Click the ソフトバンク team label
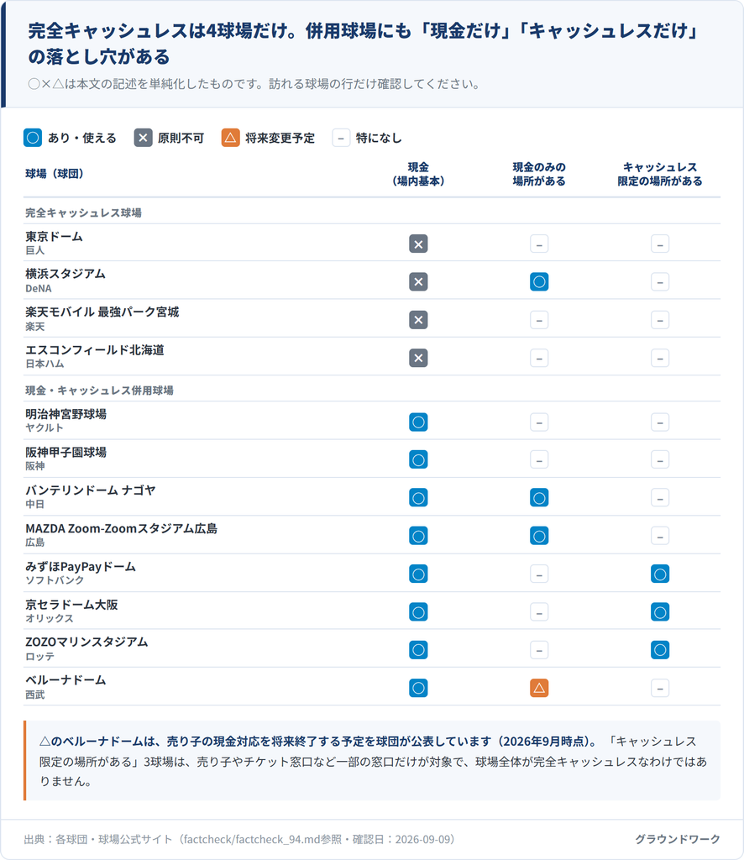Screen dimensions: 744x860 (x=55, y=580)
